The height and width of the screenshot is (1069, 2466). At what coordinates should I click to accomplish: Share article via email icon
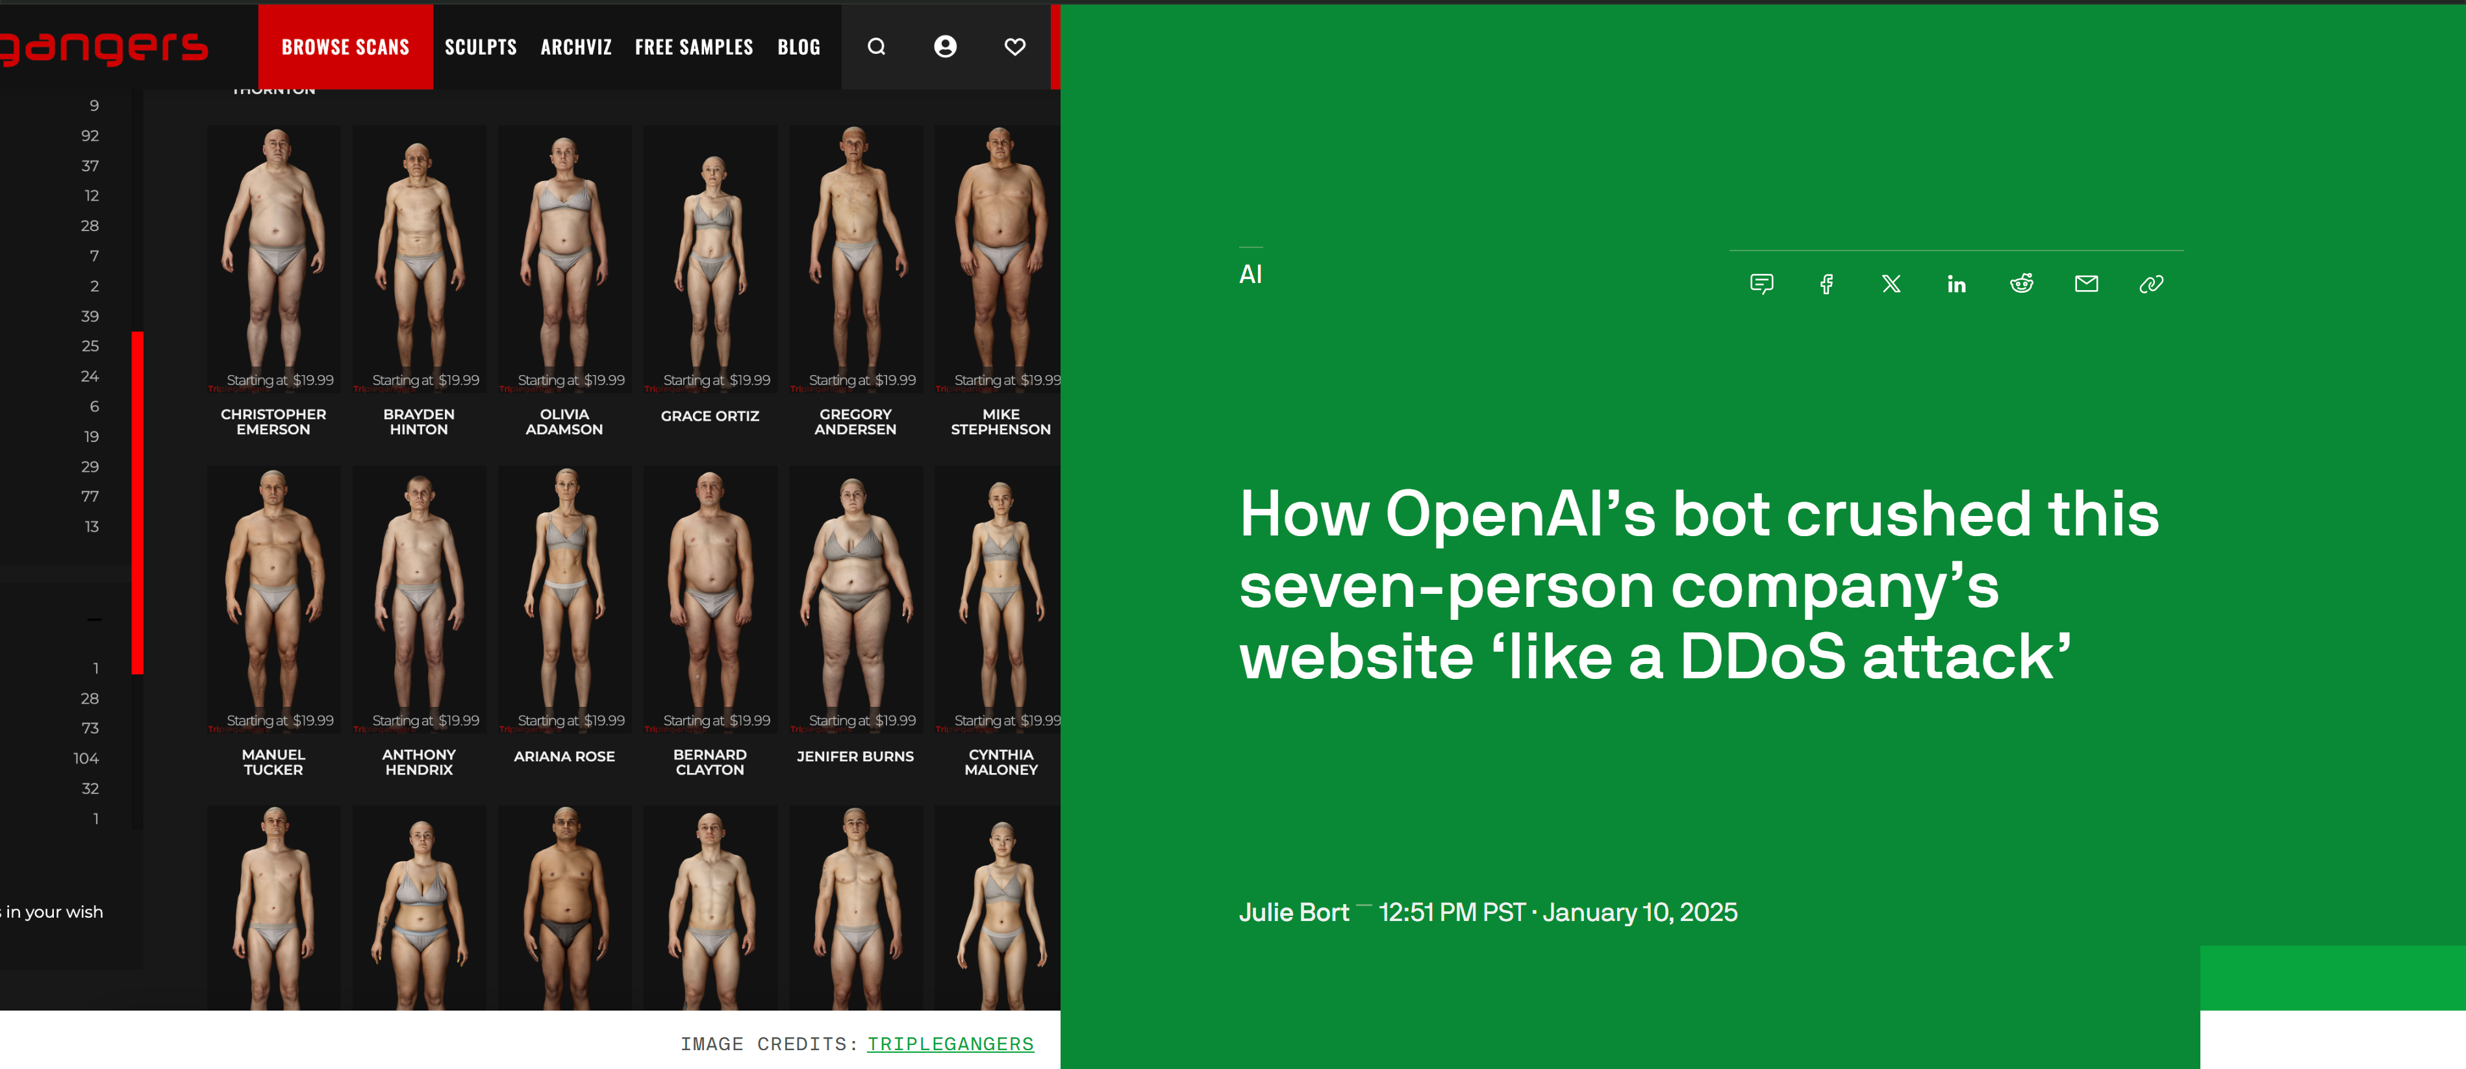coord(2086,283)
